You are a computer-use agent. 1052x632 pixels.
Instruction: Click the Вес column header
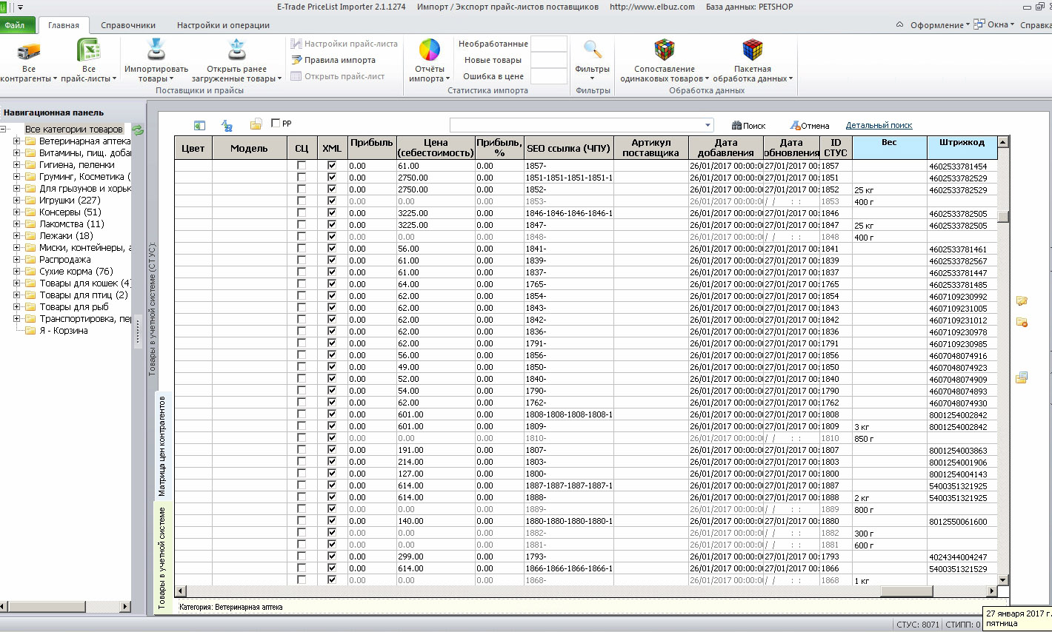(889, 147)
